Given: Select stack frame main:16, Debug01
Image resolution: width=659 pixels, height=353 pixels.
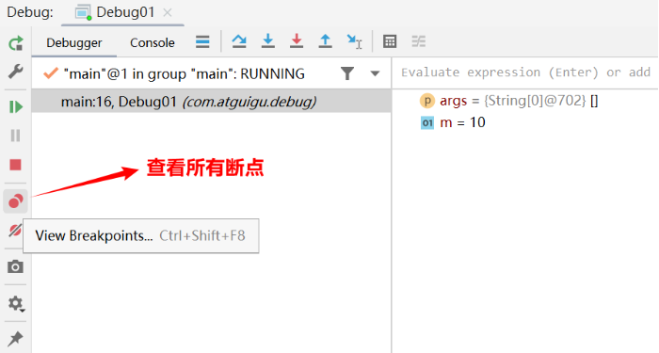Looking at the screenshot, I should pos(212,102).
